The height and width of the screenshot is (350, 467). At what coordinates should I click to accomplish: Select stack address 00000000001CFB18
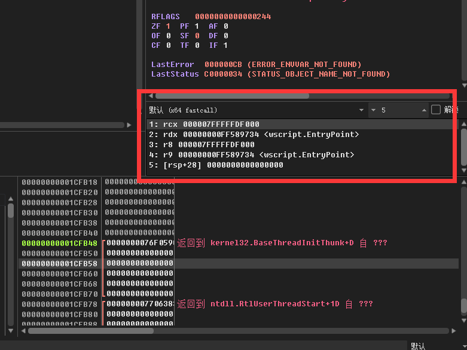[60, 182]
